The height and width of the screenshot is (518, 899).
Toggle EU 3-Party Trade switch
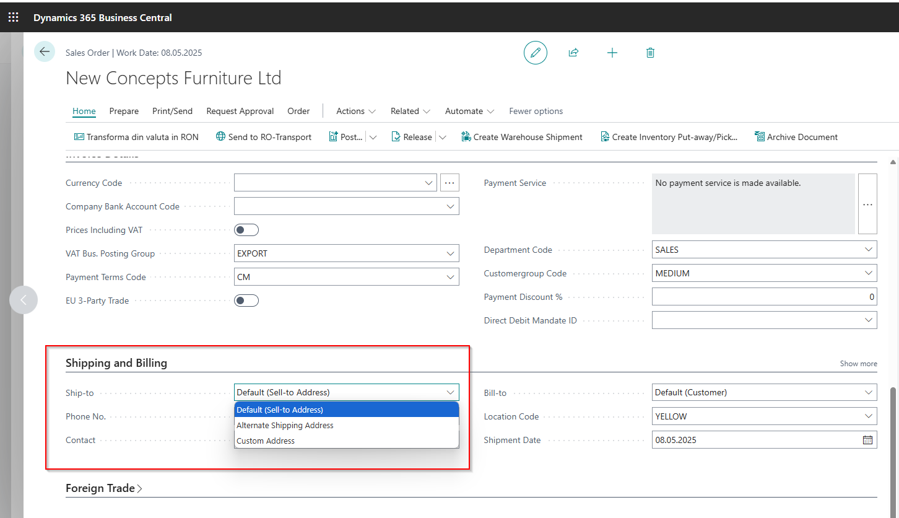pyautogui.click(x=246, y=301)
